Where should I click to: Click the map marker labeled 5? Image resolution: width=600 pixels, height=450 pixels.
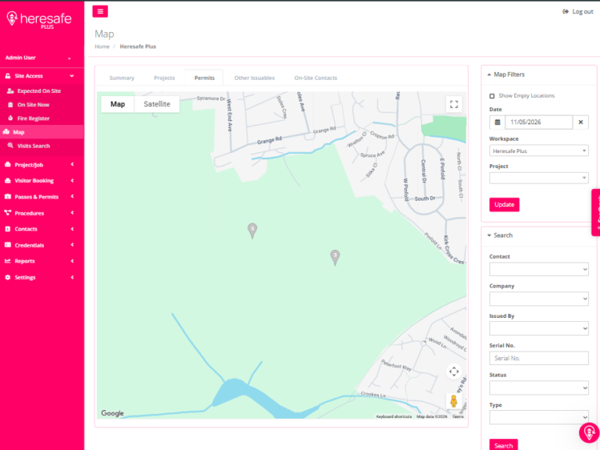252,230
